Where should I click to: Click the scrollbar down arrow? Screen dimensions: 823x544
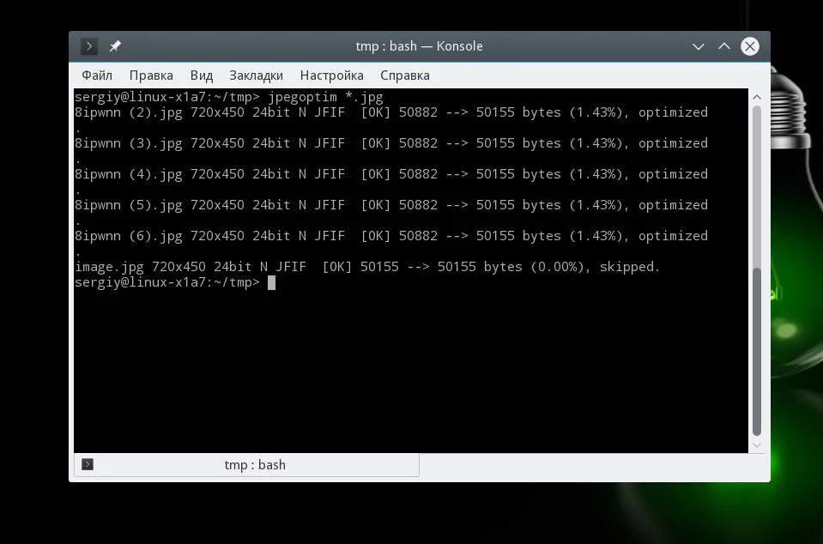tap(756, 444)
